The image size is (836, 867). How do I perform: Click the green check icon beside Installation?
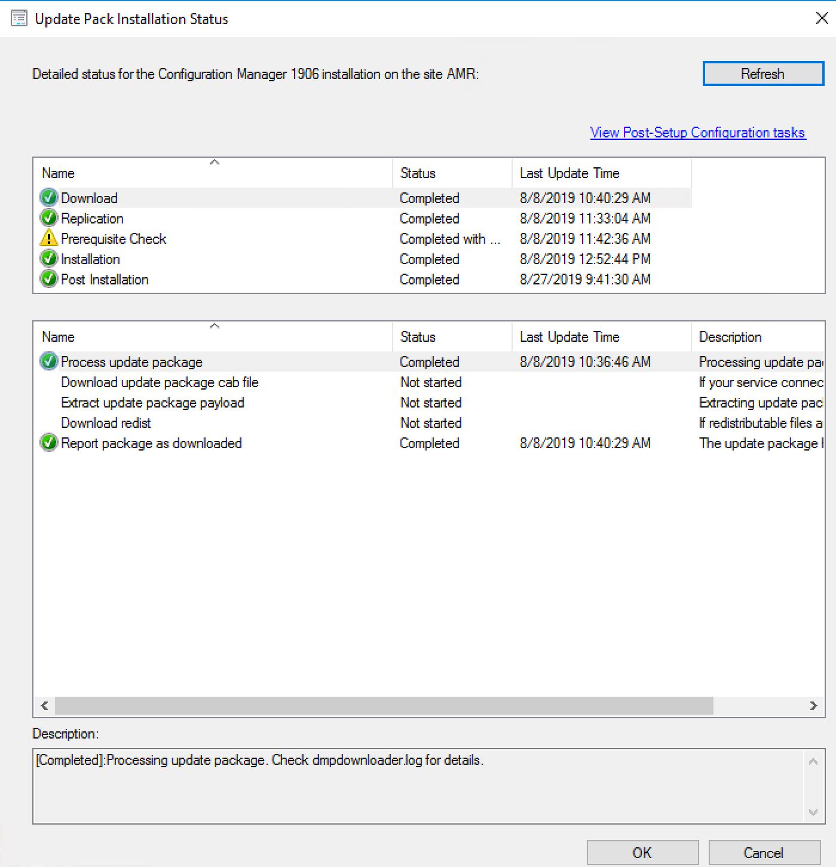coord(48,259)
